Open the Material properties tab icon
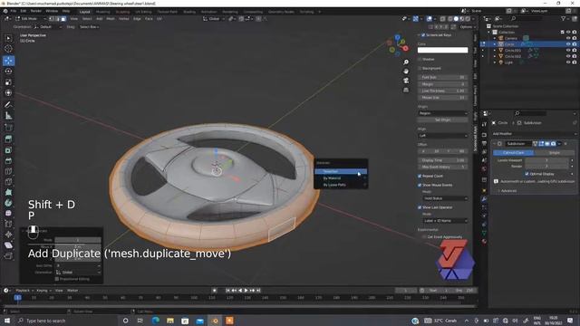Viewport: 580px width, 326px height. coord(484,242)
